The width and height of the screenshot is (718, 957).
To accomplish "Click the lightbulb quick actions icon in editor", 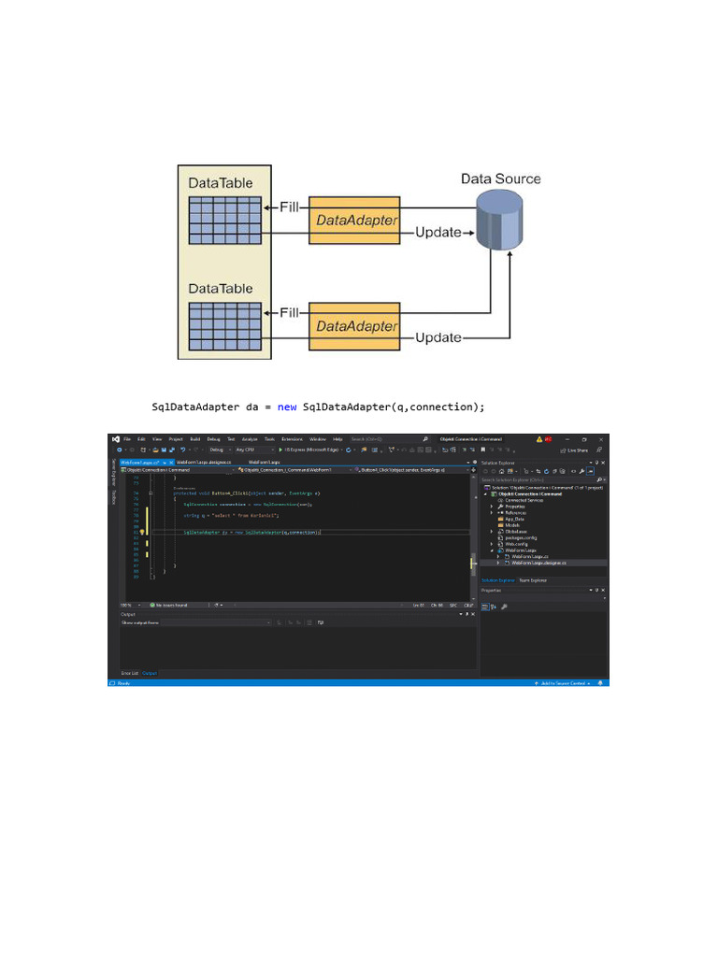I will pos(142,532).
